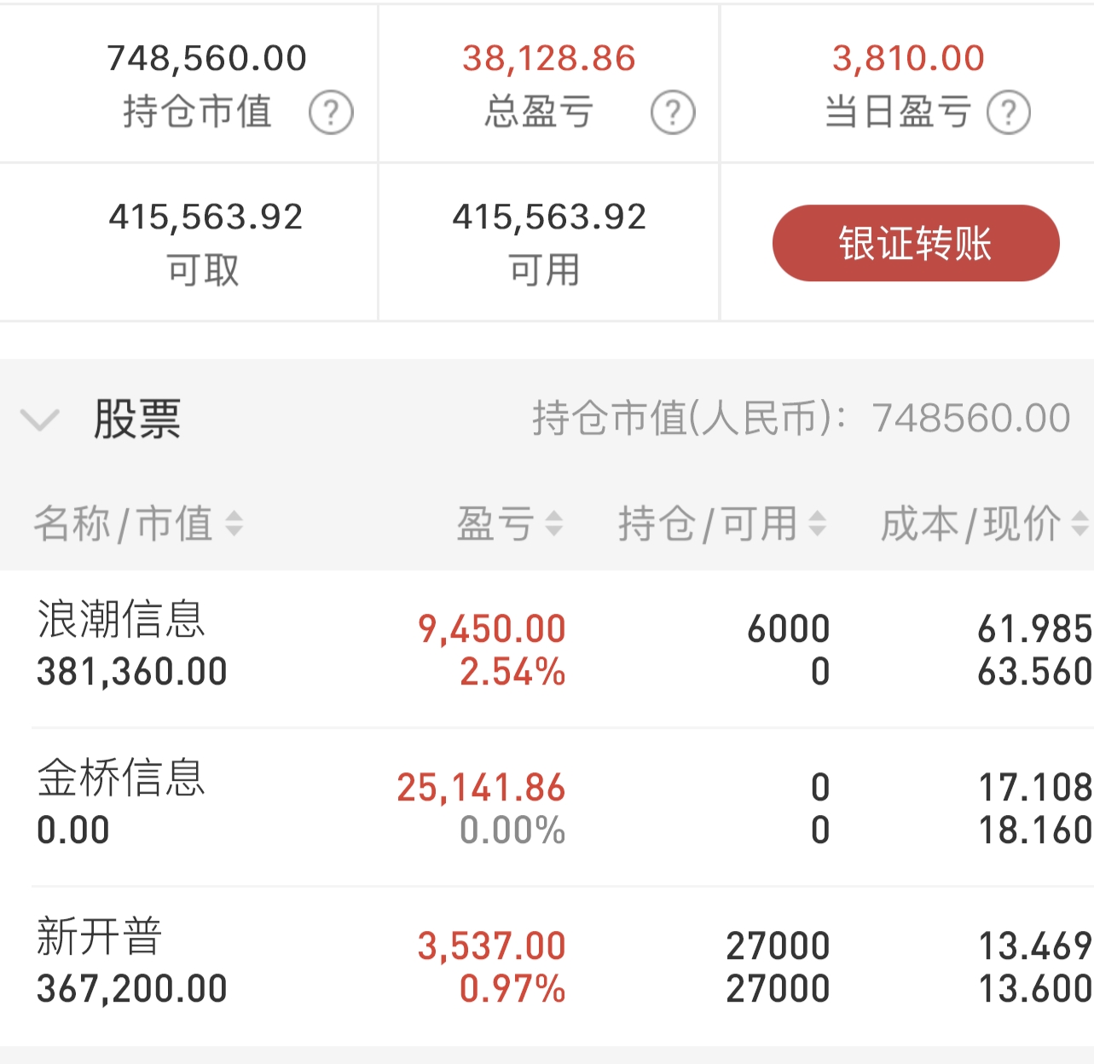Tap the 可取 balance 415,563.92
This screenshot has width=1094, height=1064.
[x=205, y=217]
